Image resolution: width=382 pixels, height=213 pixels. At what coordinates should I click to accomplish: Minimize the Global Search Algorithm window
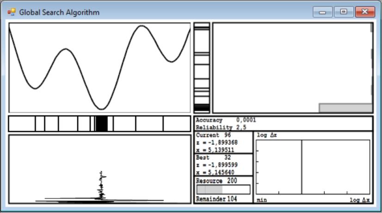[322, 12]
